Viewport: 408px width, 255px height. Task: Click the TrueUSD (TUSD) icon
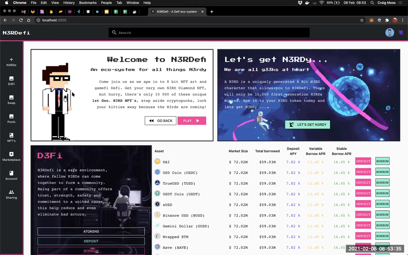click(157, 183)
